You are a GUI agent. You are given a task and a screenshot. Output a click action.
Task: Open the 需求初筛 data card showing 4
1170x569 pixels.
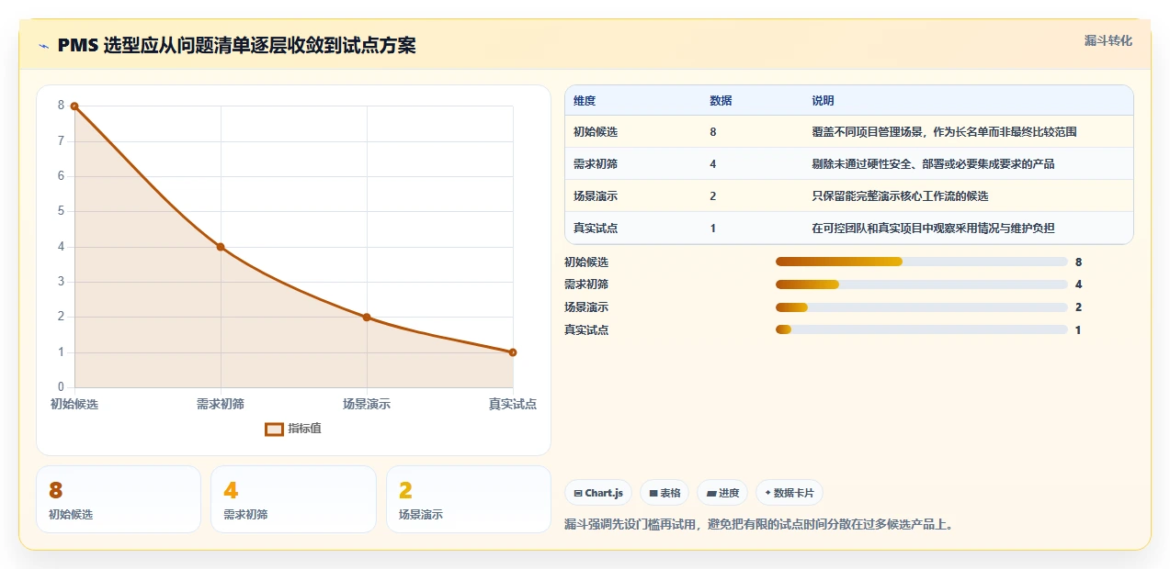point(293,499)
